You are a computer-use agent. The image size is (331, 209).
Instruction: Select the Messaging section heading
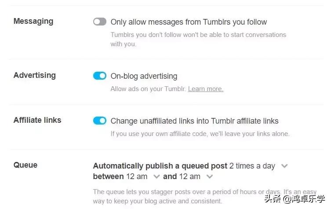click(x=33, y=21)
